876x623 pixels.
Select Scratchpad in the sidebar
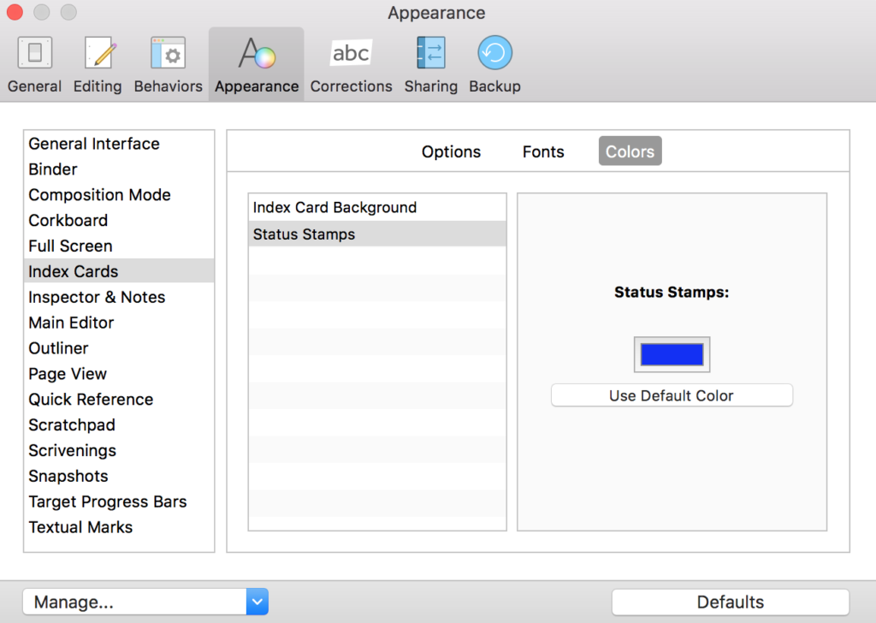tap(119, 425)
